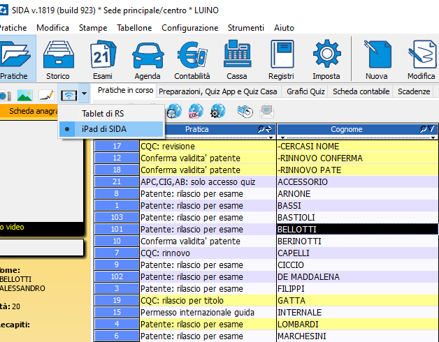Toggle the arrow beside the tablet icon
The image size is (439, 342).
(x=85, y=94)
